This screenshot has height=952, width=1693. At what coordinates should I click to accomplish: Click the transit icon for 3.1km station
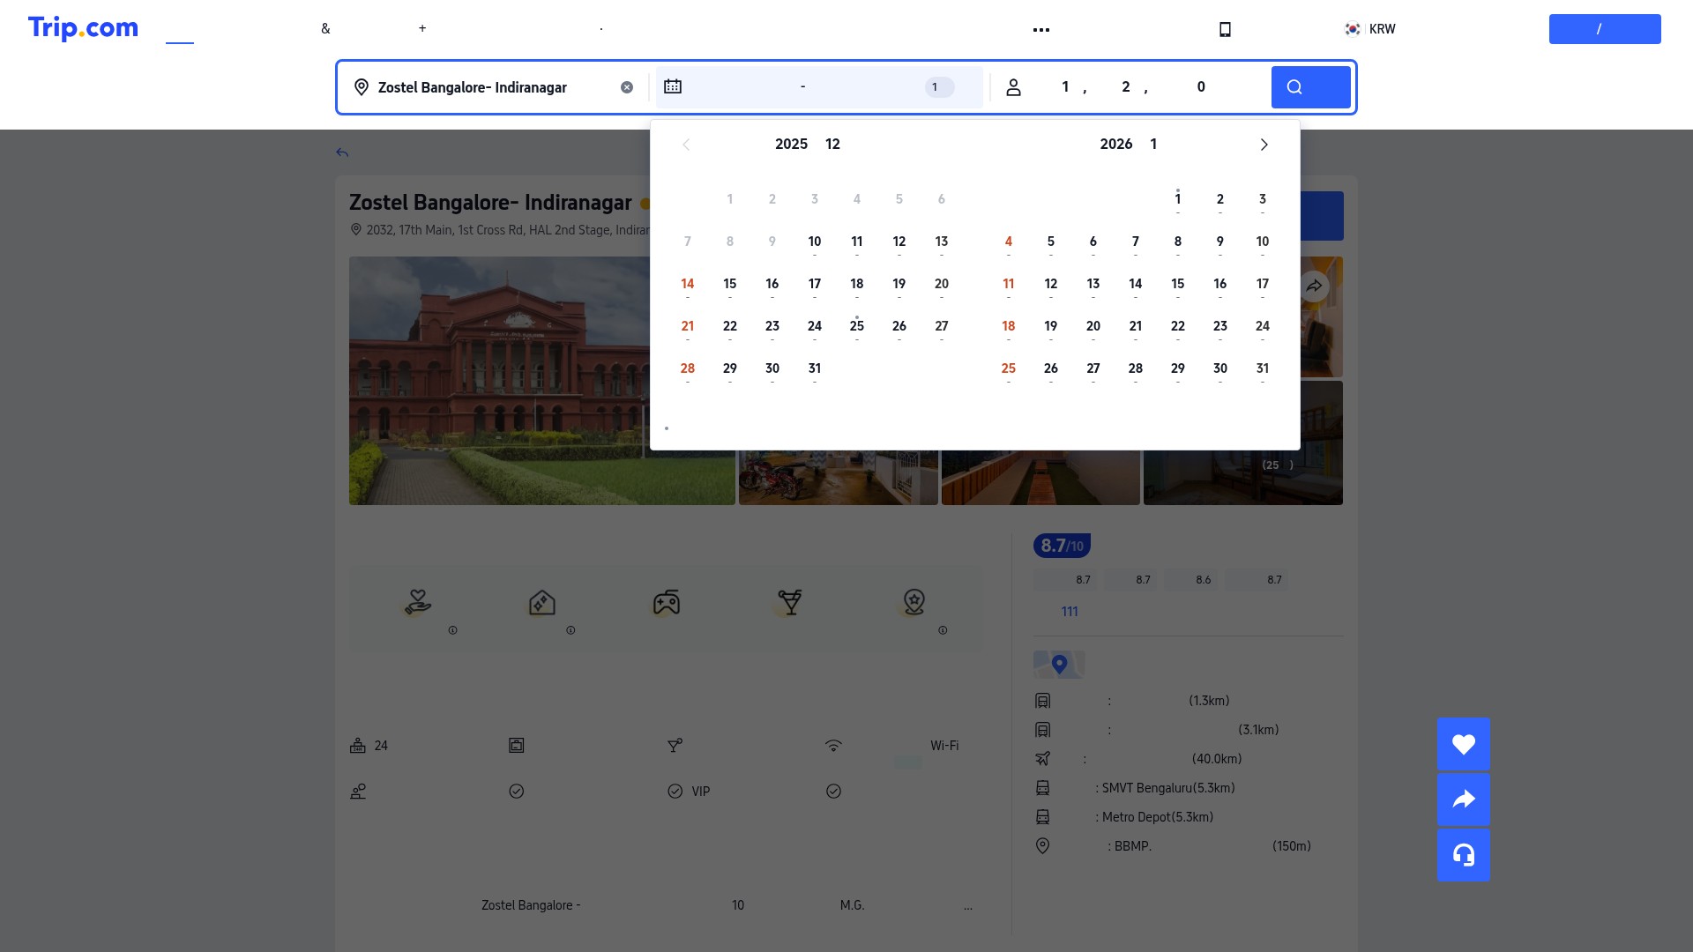(1043, 730)
